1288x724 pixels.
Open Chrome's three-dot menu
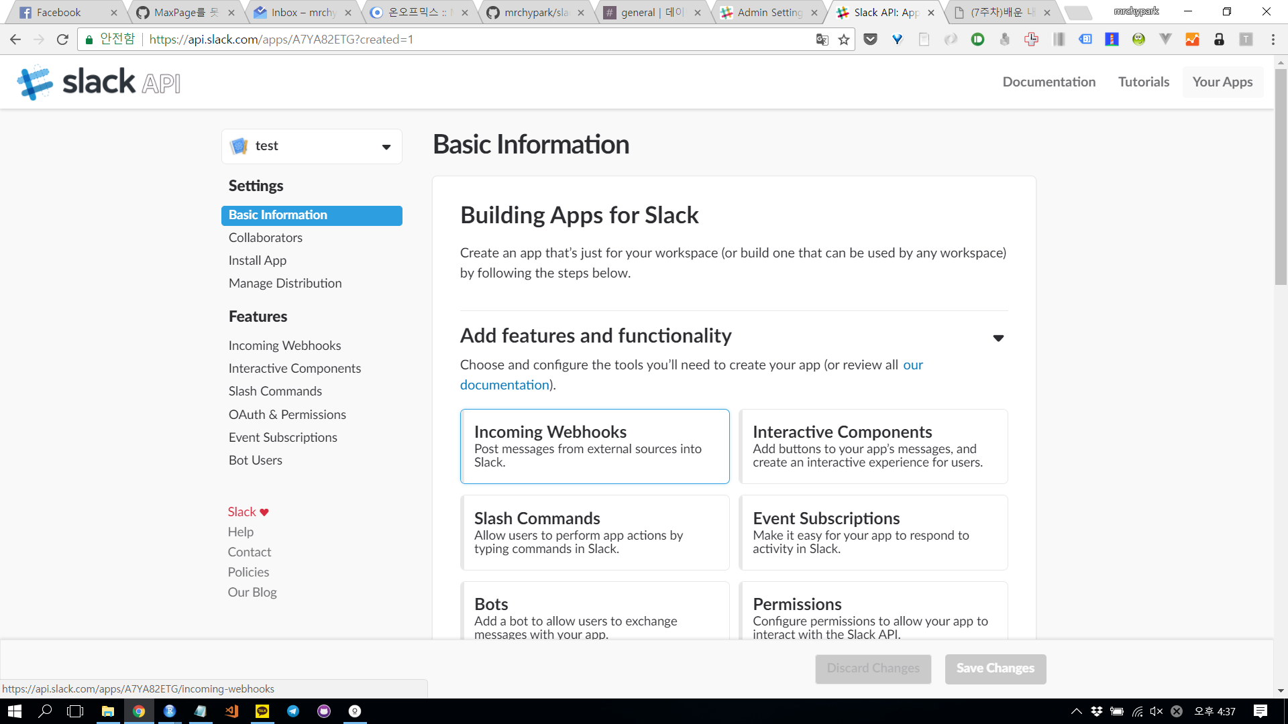click(1273, 40)
